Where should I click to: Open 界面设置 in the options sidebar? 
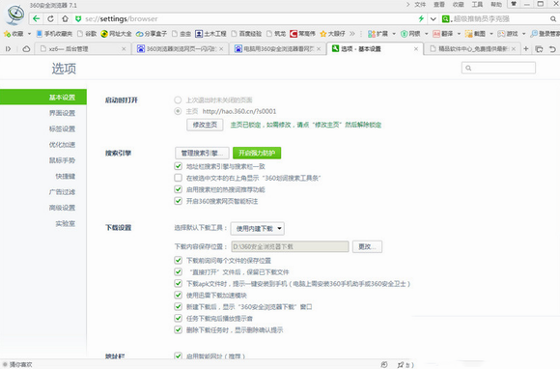click(62, 113)
